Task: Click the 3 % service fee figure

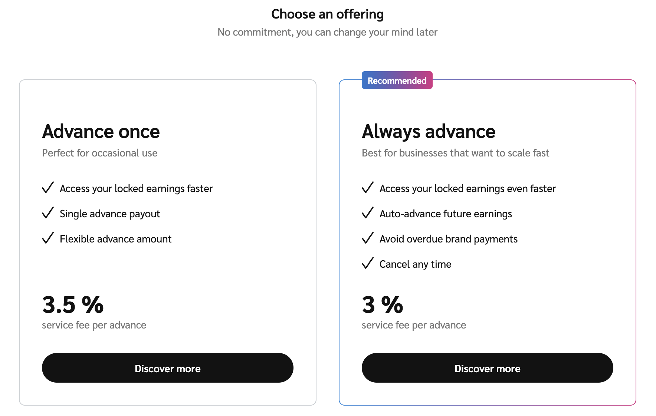Action: coord(382,305)
